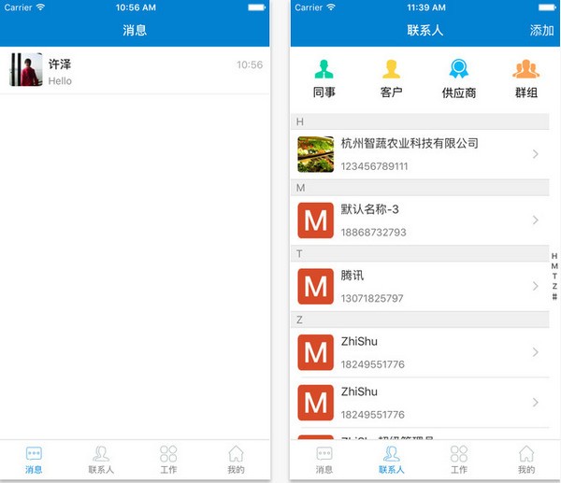The height and width of the screenshot is (483, 561).
Task: Open contact 杭州智蔬农业科技有限公司
Action: pos(420,154)
